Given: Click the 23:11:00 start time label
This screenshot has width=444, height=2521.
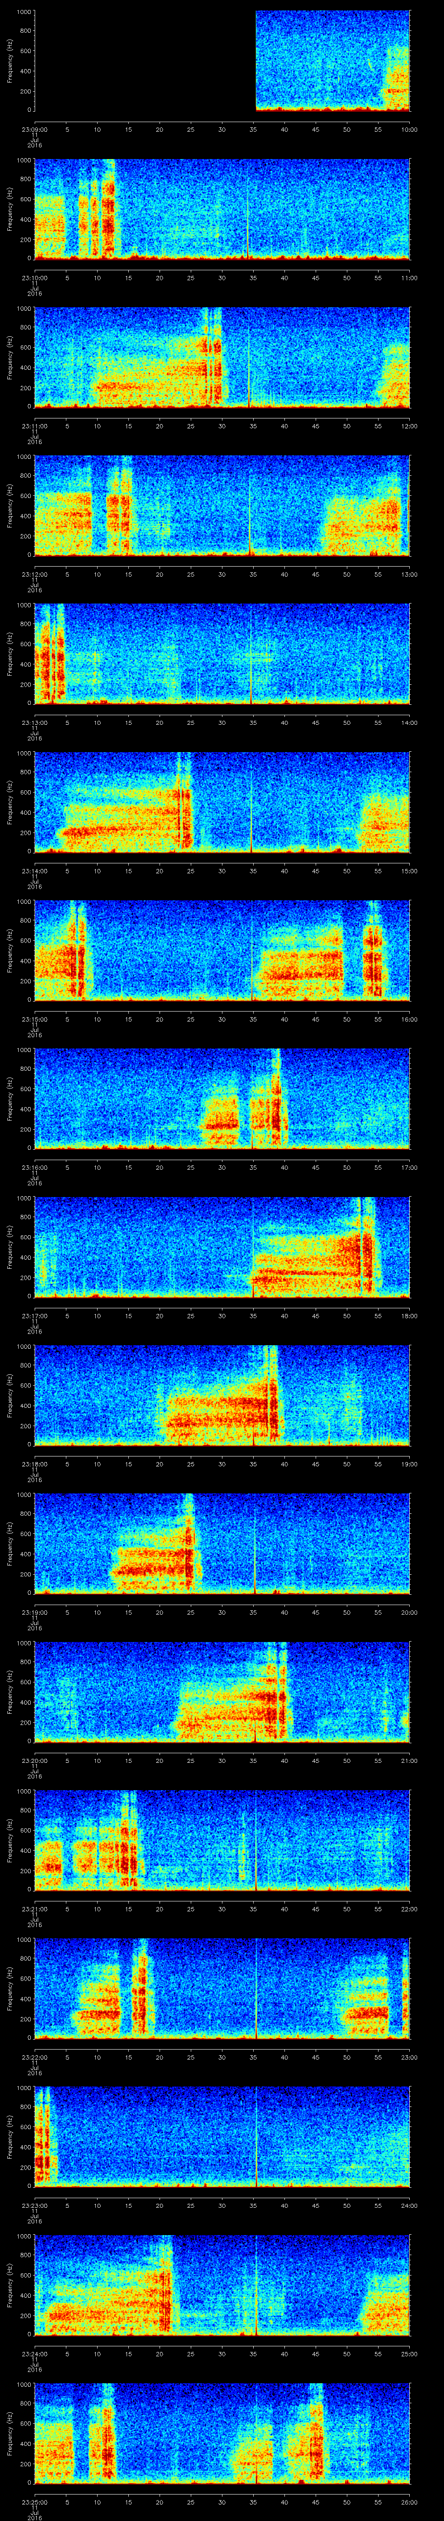Looking at the screenshot, I should pos(34,426).
